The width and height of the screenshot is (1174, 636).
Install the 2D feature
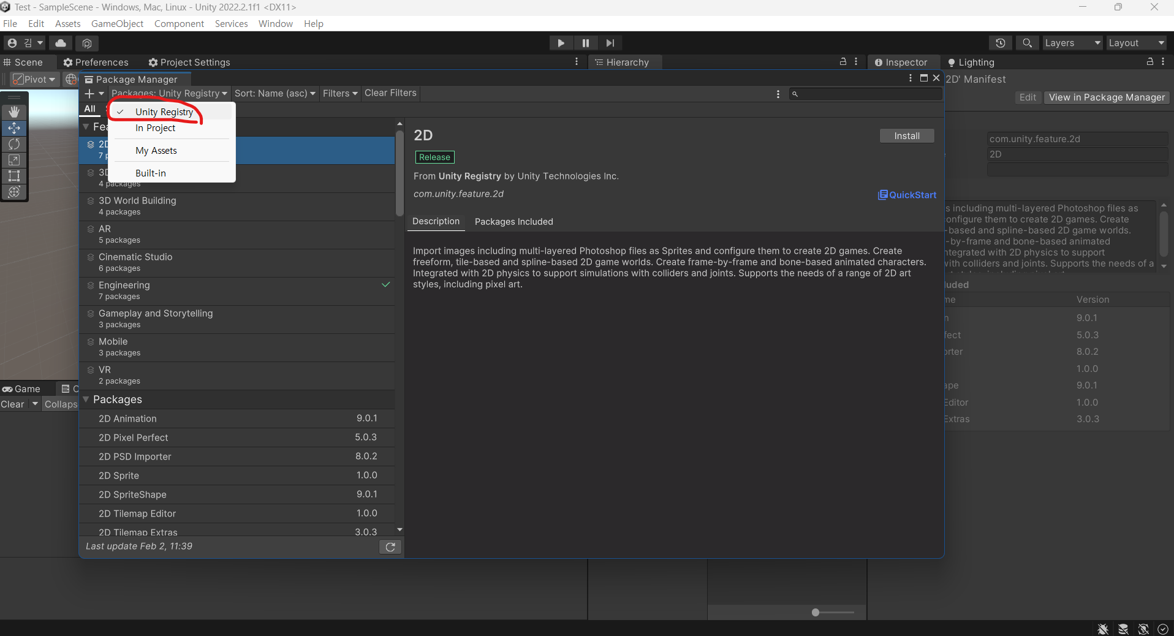point(907,136)
